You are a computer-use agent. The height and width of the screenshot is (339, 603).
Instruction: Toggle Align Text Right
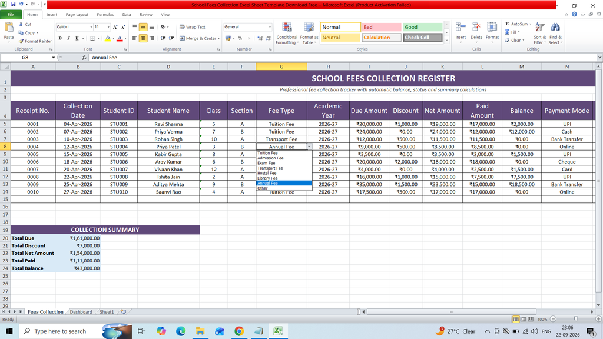coord(151,38)
